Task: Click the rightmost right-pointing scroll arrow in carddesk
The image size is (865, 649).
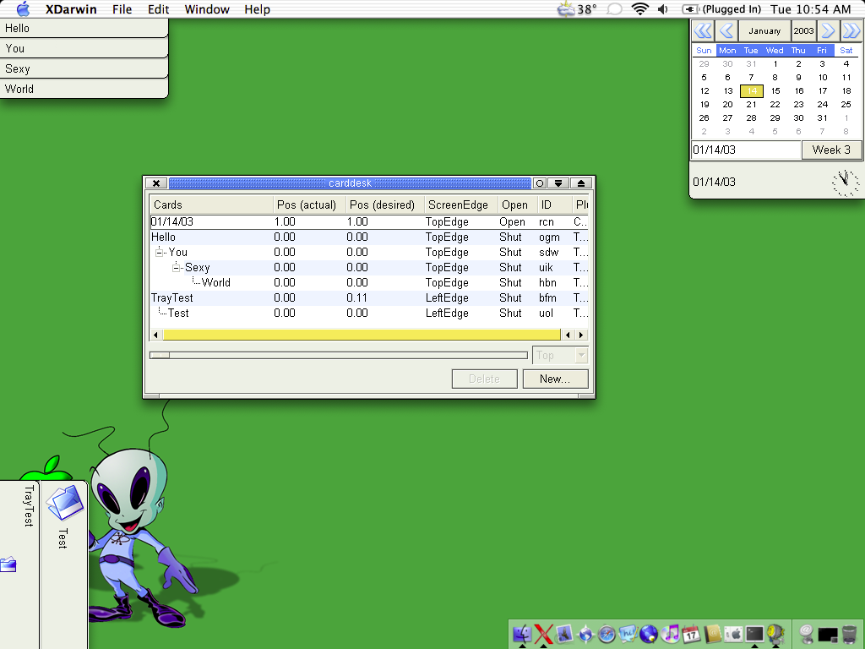Action: [x=581, y=335]
